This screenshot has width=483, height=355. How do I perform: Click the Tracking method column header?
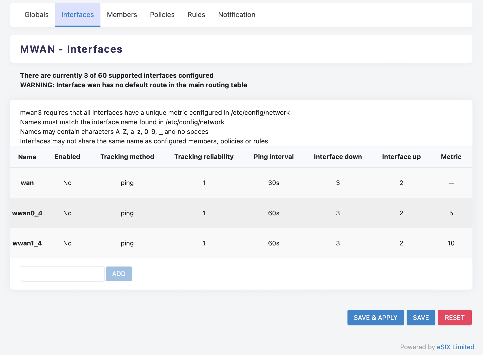click(x=127, y=157)
